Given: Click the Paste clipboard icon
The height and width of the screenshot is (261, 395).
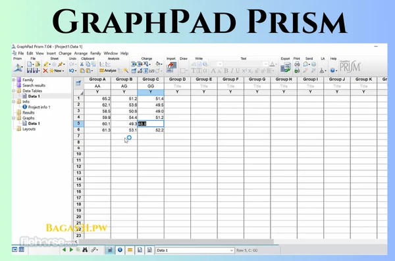Looking at the screenshot, I should click(x=82, y=71).
